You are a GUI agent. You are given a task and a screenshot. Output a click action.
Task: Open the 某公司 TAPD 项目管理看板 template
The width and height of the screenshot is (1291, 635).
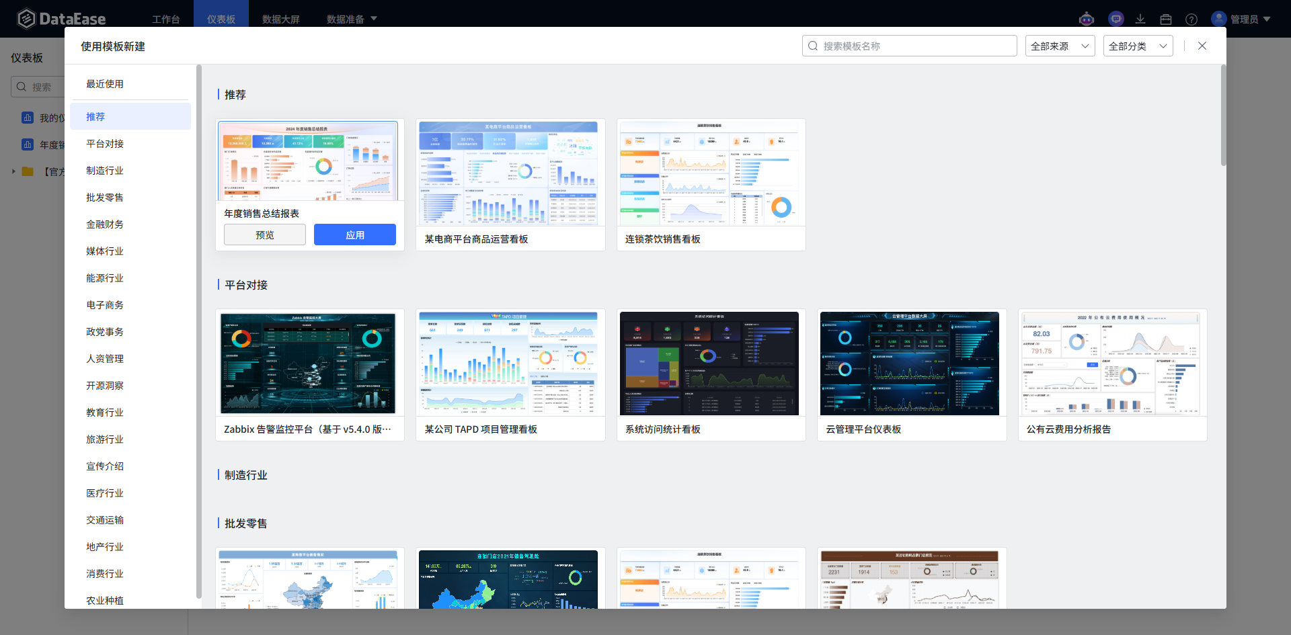[x=511, y=375]
